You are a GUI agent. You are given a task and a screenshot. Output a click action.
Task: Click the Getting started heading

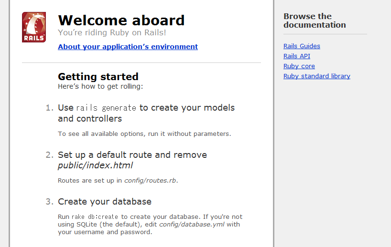tap(98, 77)
